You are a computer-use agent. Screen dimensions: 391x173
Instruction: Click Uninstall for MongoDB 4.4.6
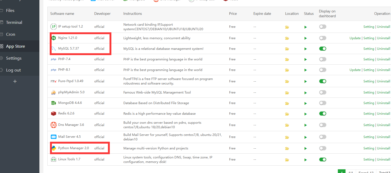coord(384,103)
